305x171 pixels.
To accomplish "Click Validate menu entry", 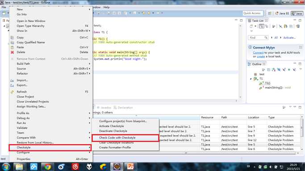I will click(x=51, y=128).
